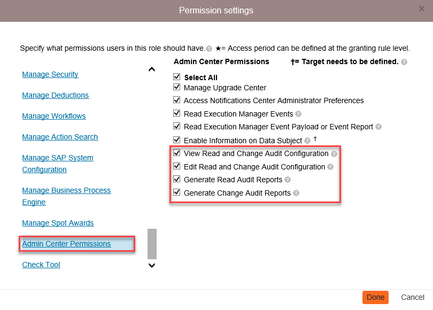Disable Generate Change Audit Reports checkbox
Image resolution: width=433 pixels, height=310 pixels.
coord(177,192)
